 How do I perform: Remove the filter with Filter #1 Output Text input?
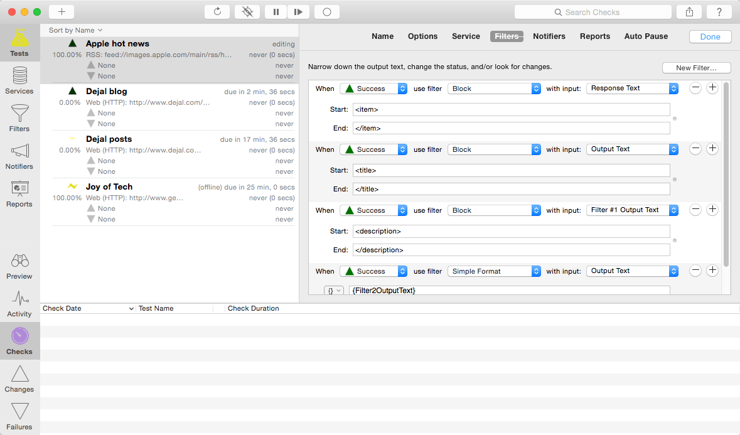[x=695, y=210]
